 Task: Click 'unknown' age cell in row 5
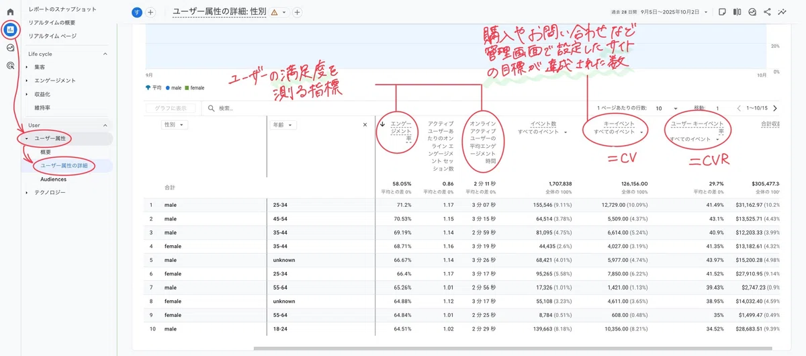click(x=283, y=259)
